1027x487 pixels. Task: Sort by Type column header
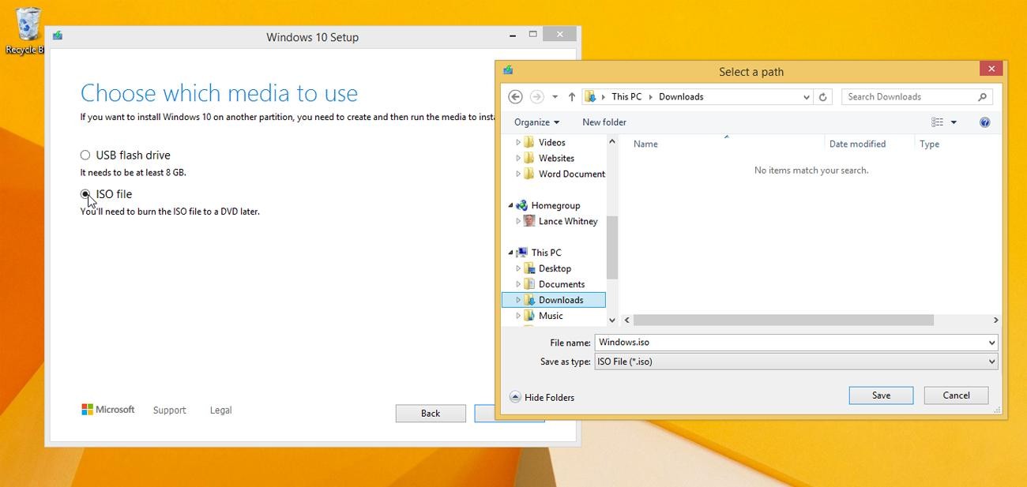[x=930, y=144]
